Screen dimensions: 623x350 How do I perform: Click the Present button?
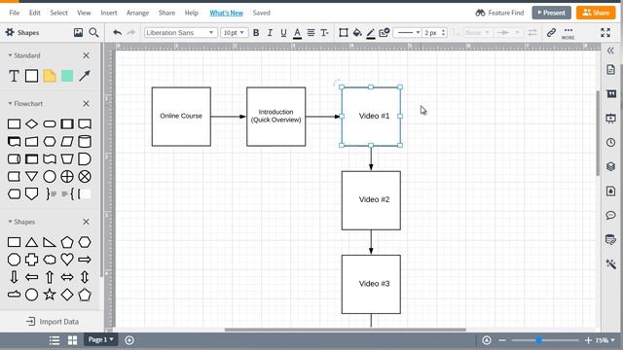click(x=552, y=13)
